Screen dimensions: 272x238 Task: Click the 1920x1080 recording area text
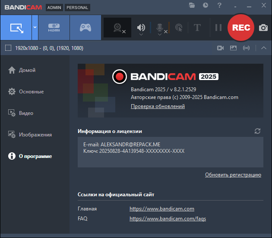(49, 48)
